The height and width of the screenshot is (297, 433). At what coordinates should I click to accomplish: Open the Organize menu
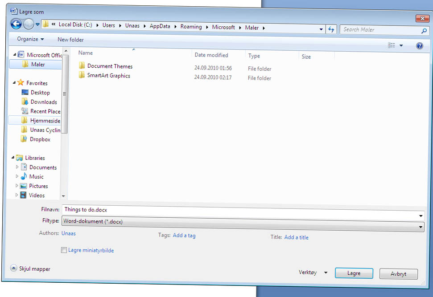30,39
